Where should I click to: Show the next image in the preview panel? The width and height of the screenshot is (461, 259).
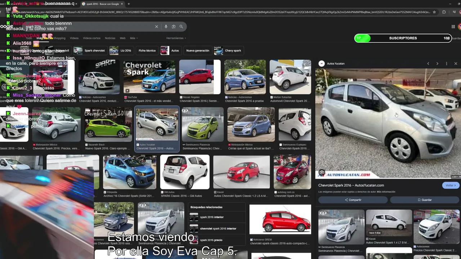click(437, 64)
